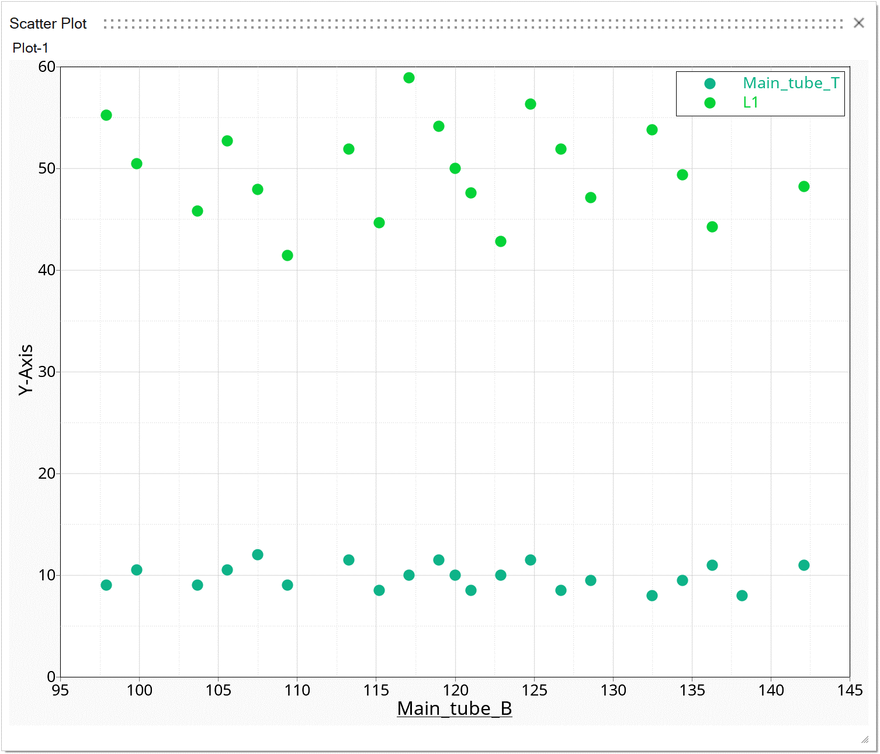Pick the leftmost Main_tube_T data point
Viewport: 880px width, 754px height.
pos(106,585)
